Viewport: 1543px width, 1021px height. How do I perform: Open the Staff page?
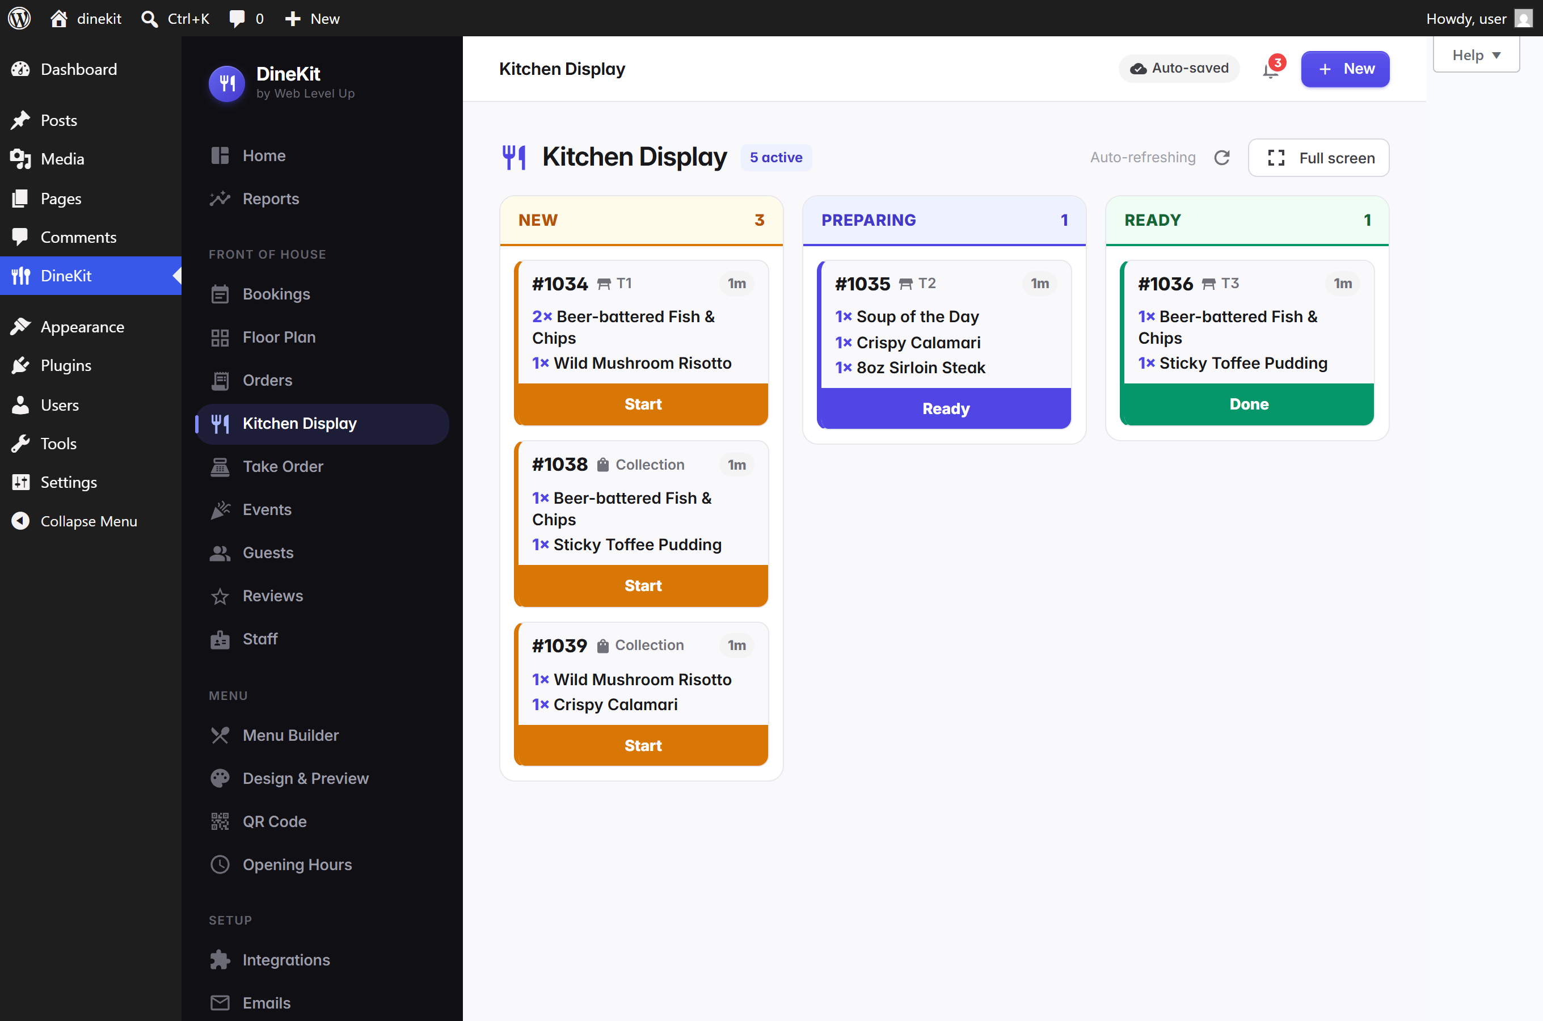coord(322,639)
